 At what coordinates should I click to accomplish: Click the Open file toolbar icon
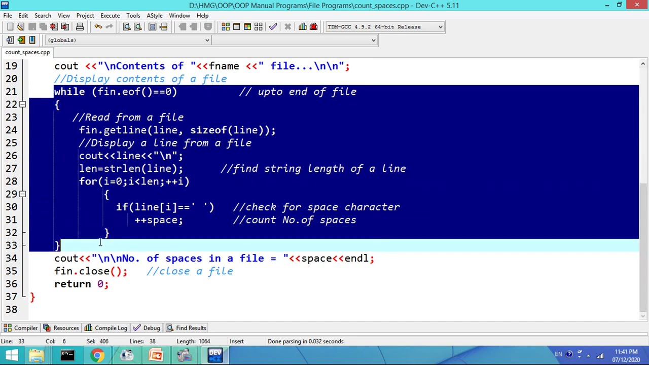click(x=21, y=27)
